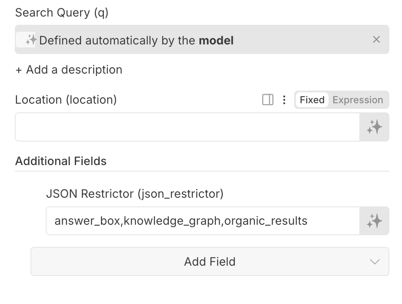Image resolution: width=402 pixels, height=304 pixels.
Task: Remove the automatic Search Query definition
Action: (376, 40)
